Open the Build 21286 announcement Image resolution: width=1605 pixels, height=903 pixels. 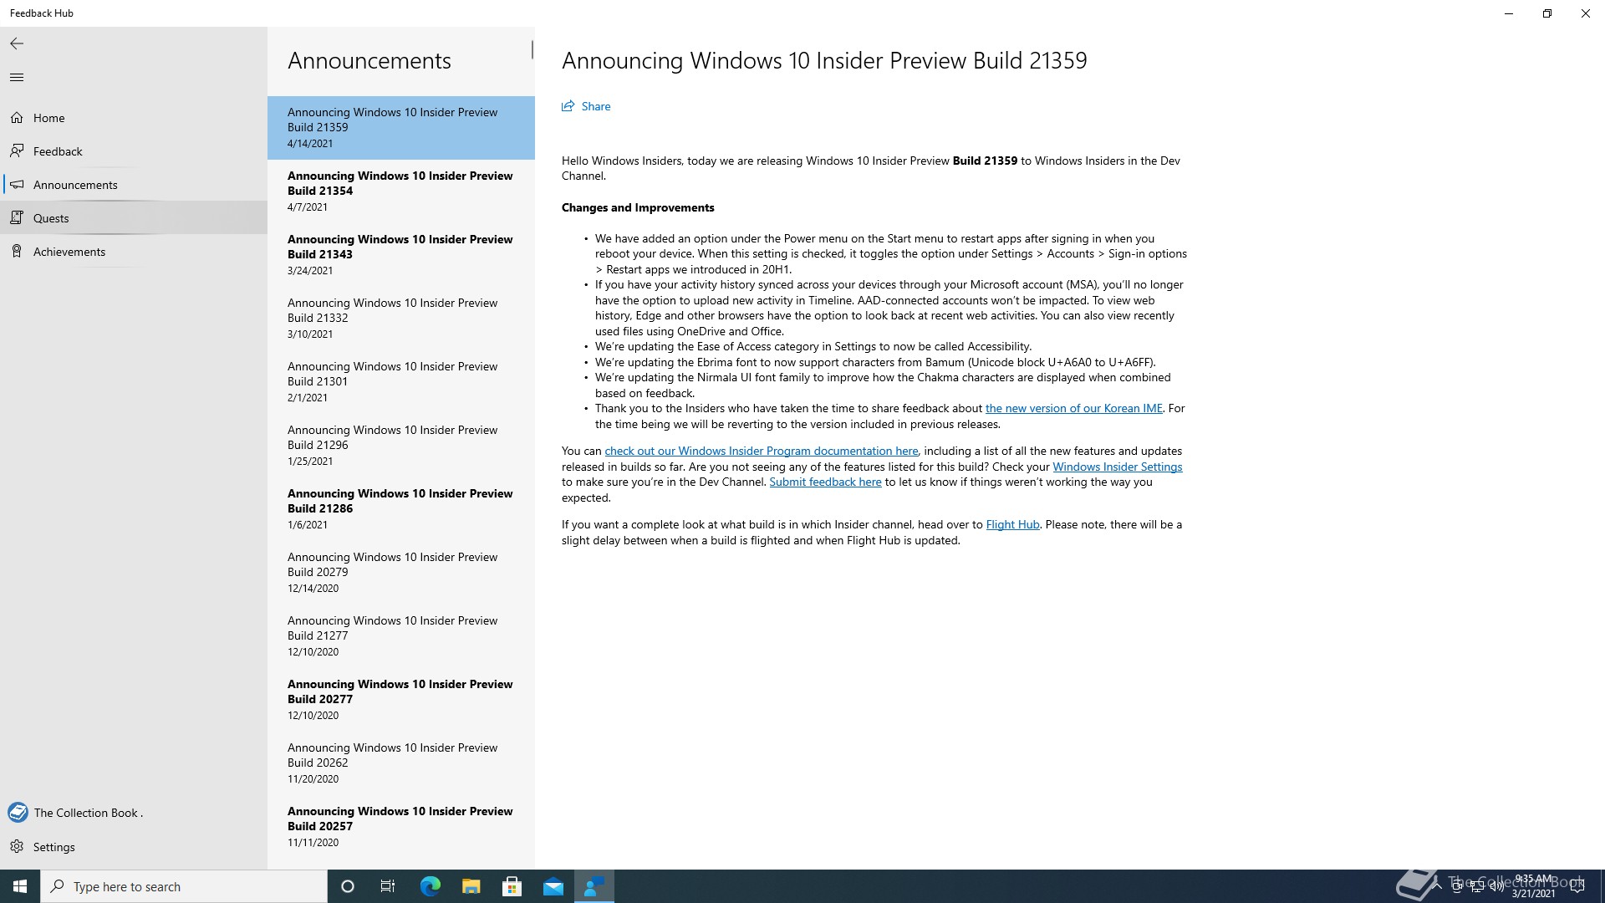coord(401,508)
